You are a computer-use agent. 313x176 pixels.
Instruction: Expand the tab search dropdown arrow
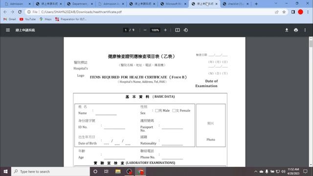[x=276, y=3]
